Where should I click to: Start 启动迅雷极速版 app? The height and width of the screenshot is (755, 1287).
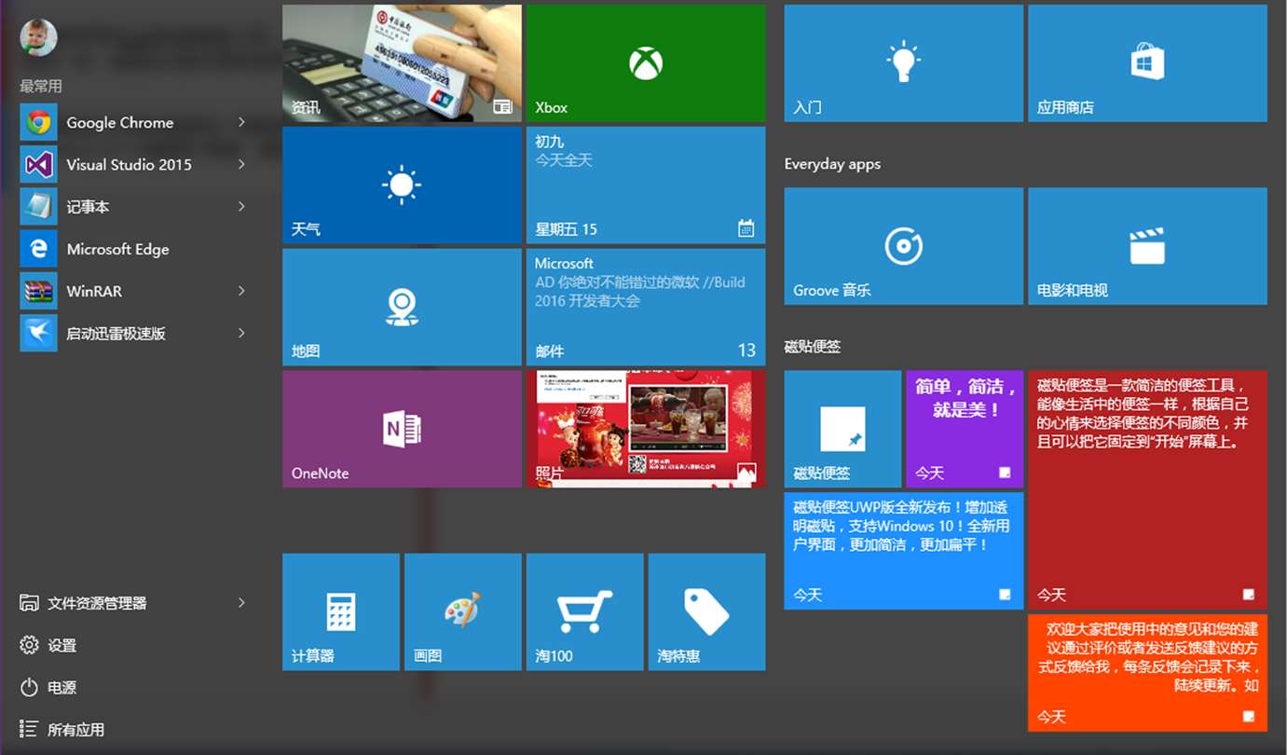(135, 333)
